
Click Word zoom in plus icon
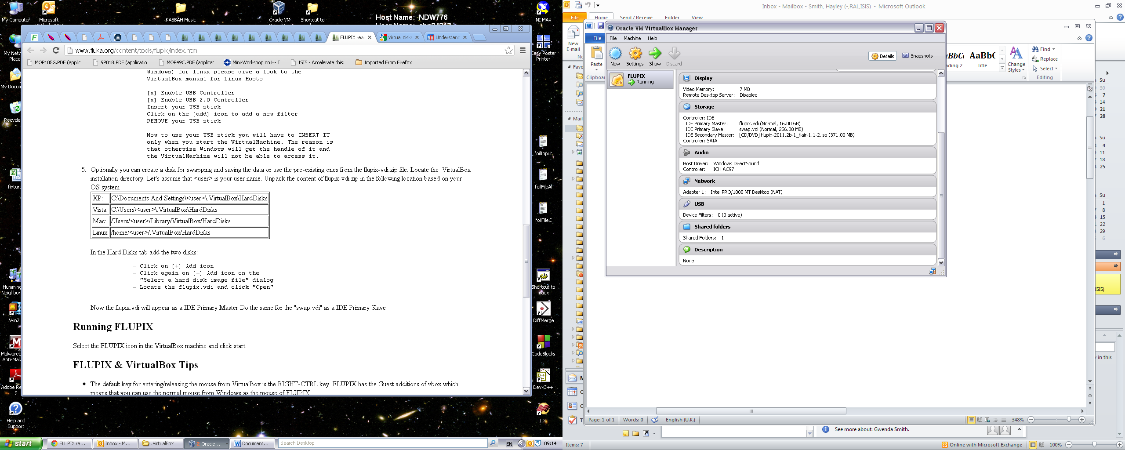pos(1082,420)
